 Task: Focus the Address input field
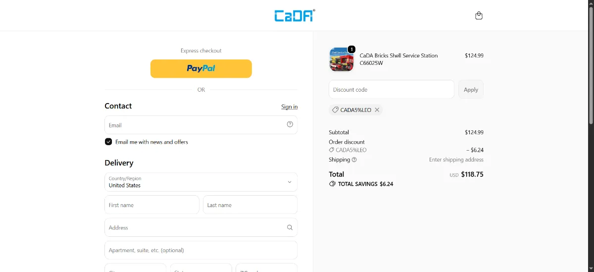pos(201,227)
